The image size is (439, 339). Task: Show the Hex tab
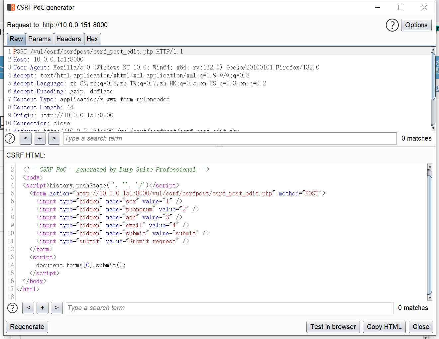[x=92, y=39]
